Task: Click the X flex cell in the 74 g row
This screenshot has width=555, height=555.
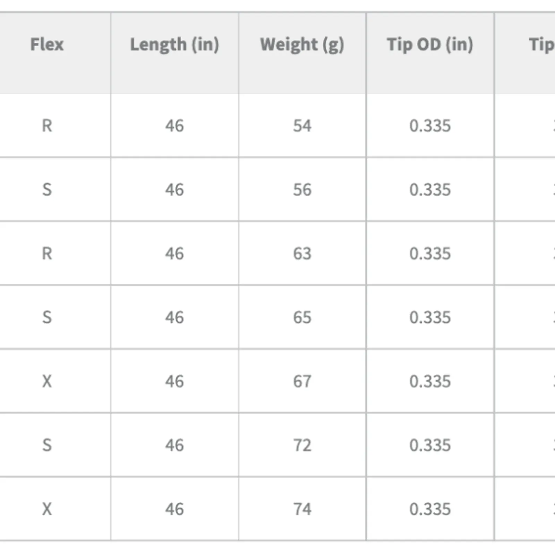Action: pyautogui.click(x=47, y=509)
